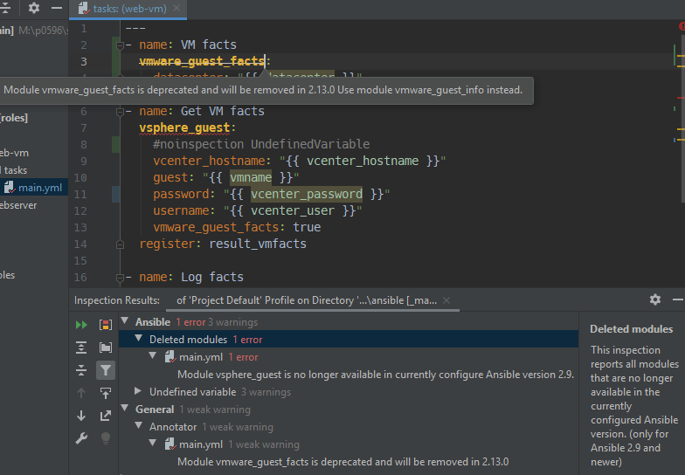Click line number 8 in gutter
685x475 pixels.
[84, 145]
